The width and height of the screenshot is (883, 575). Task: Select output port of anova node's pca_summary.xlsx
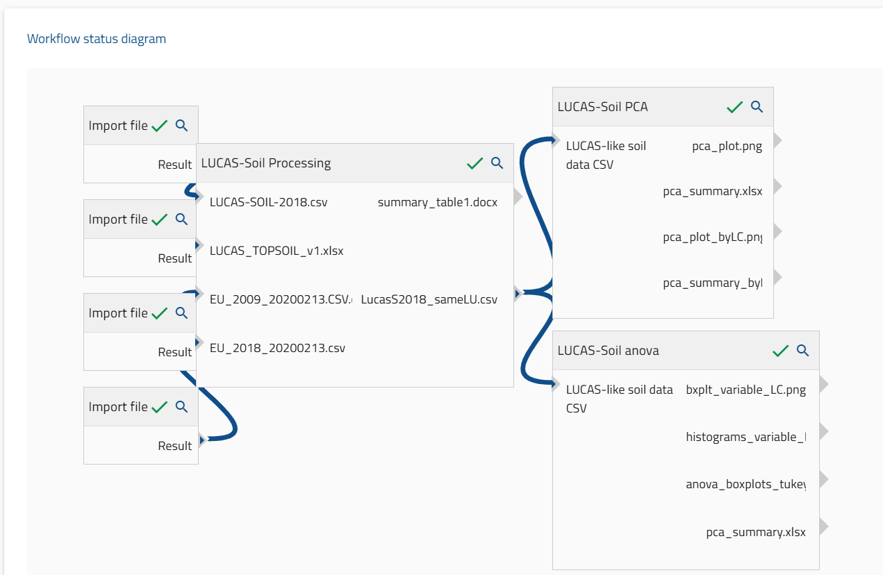pos(823,526)
